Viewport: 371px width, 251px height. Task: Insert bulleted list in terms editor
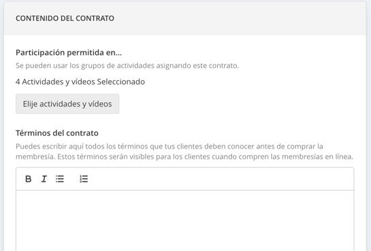click(60, 179)
